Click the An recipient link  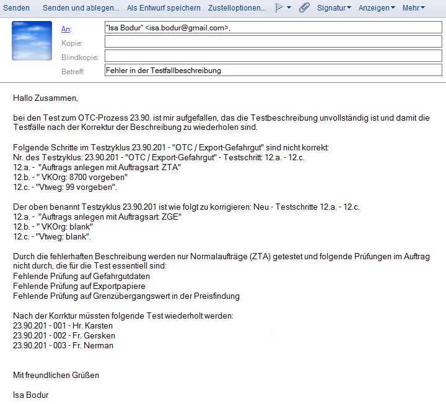[66, 29]
